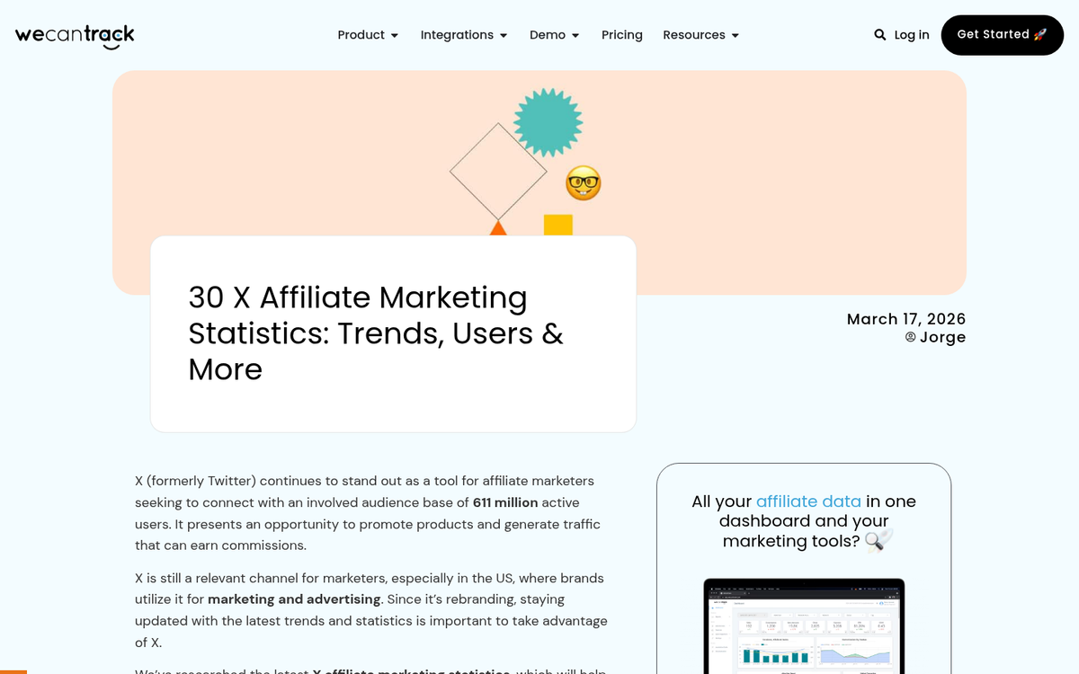Click the article title heading
Screen dimensions: 1079x674
(376, 333)
